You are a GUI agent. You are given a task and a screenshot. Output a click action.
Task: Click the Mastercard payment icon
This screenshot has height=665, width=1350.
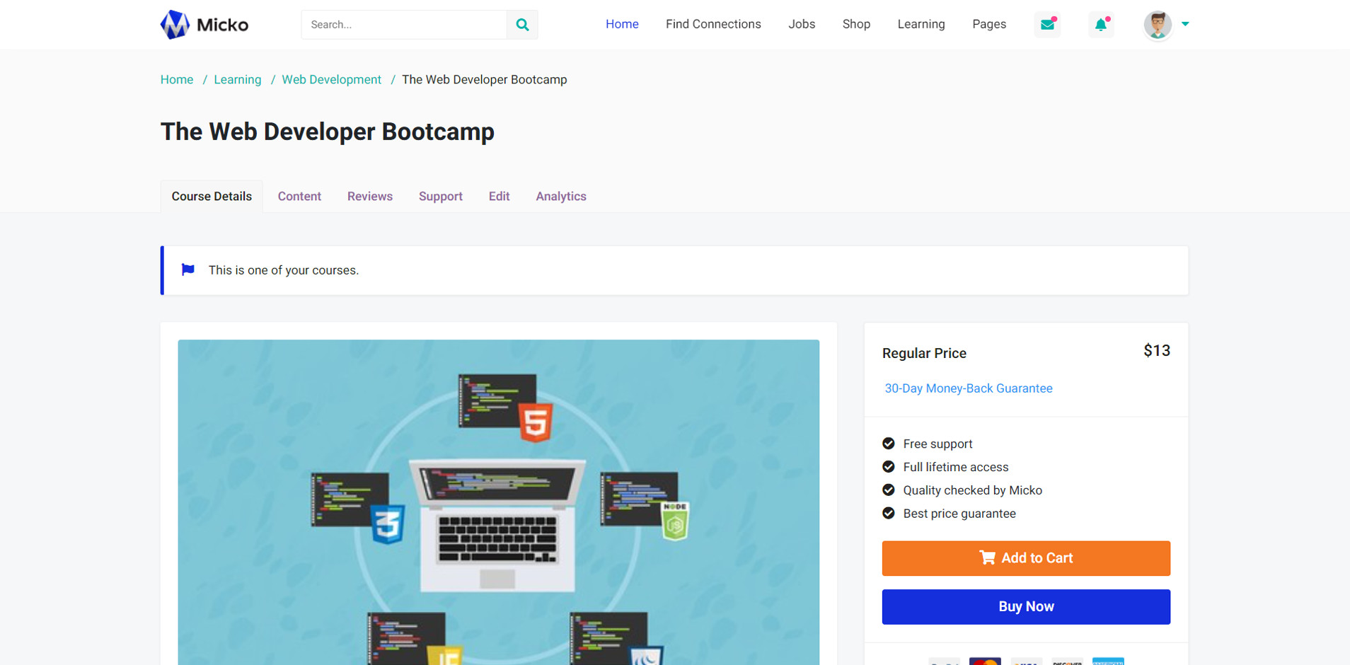point(985,661)
